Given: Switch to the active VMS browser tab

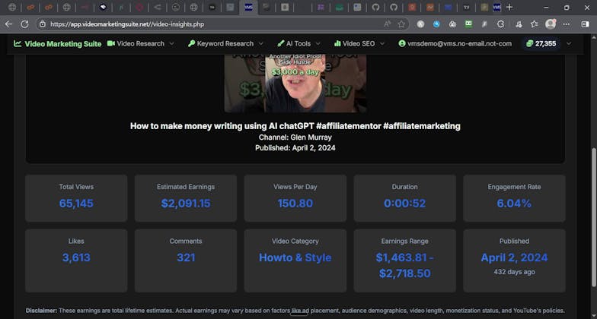Looking at the screenshot, I should click(248, 7).
